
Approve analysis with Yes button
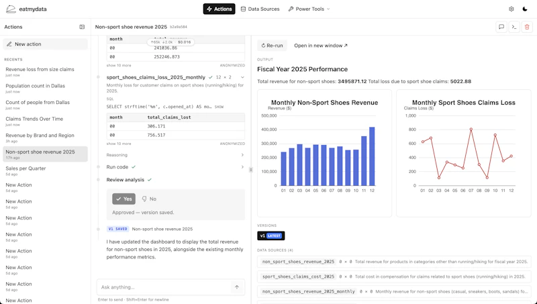point(124,199)
